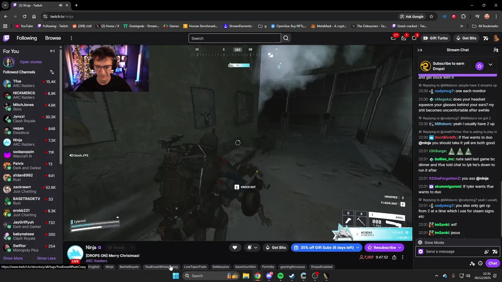Open the ARC Raiders category link under title

point(96,261)
